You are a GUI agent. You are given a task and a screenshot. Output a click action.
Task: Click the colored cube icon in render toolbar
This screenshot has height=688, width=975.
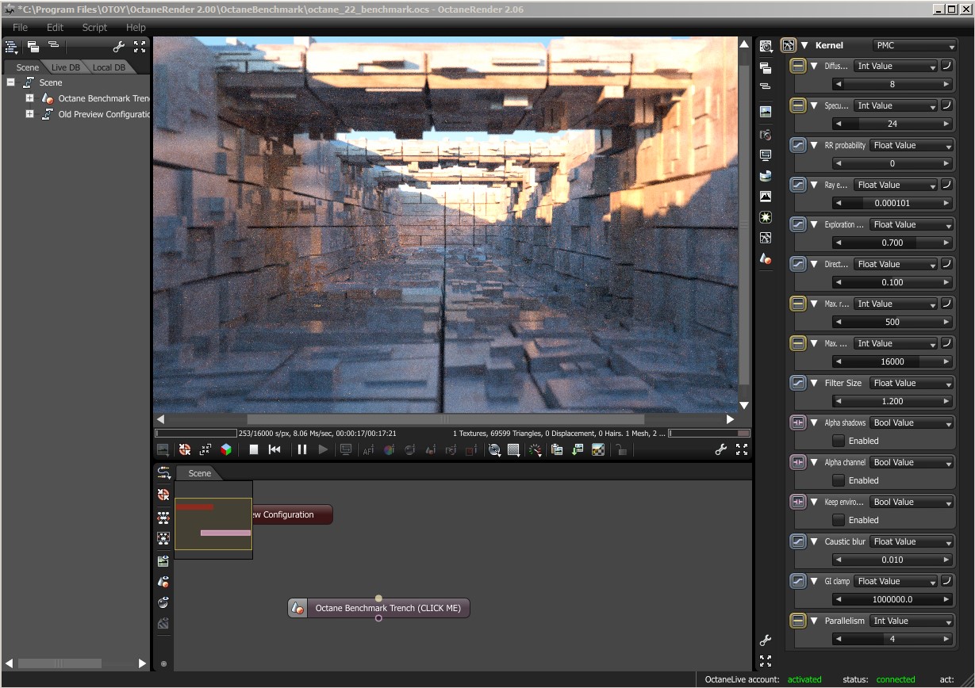coord(226,449)
